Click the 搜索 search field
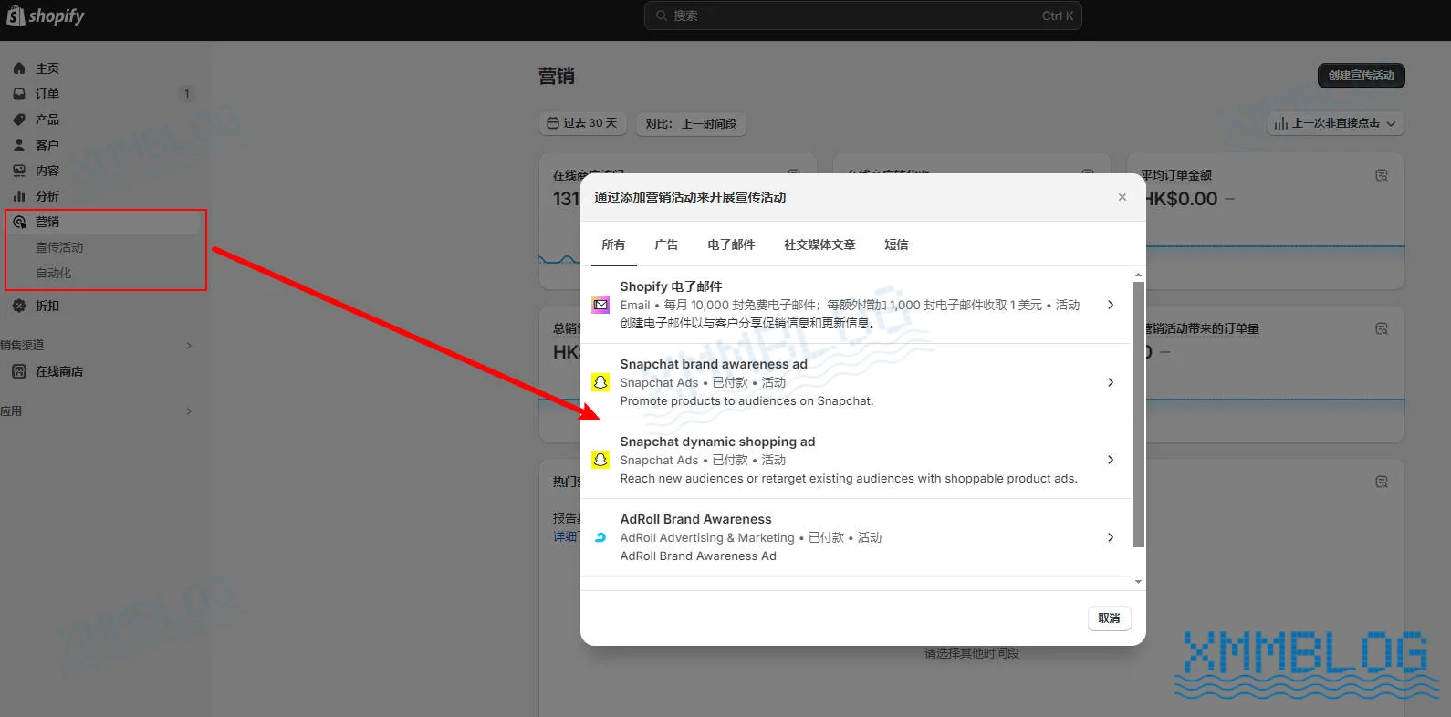Image resolution: width=1451 pixels, height=717 pixels. tap(863, 16)
